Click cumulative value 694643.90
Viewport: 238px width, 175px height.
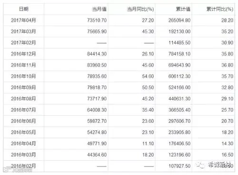coord(179,65)
